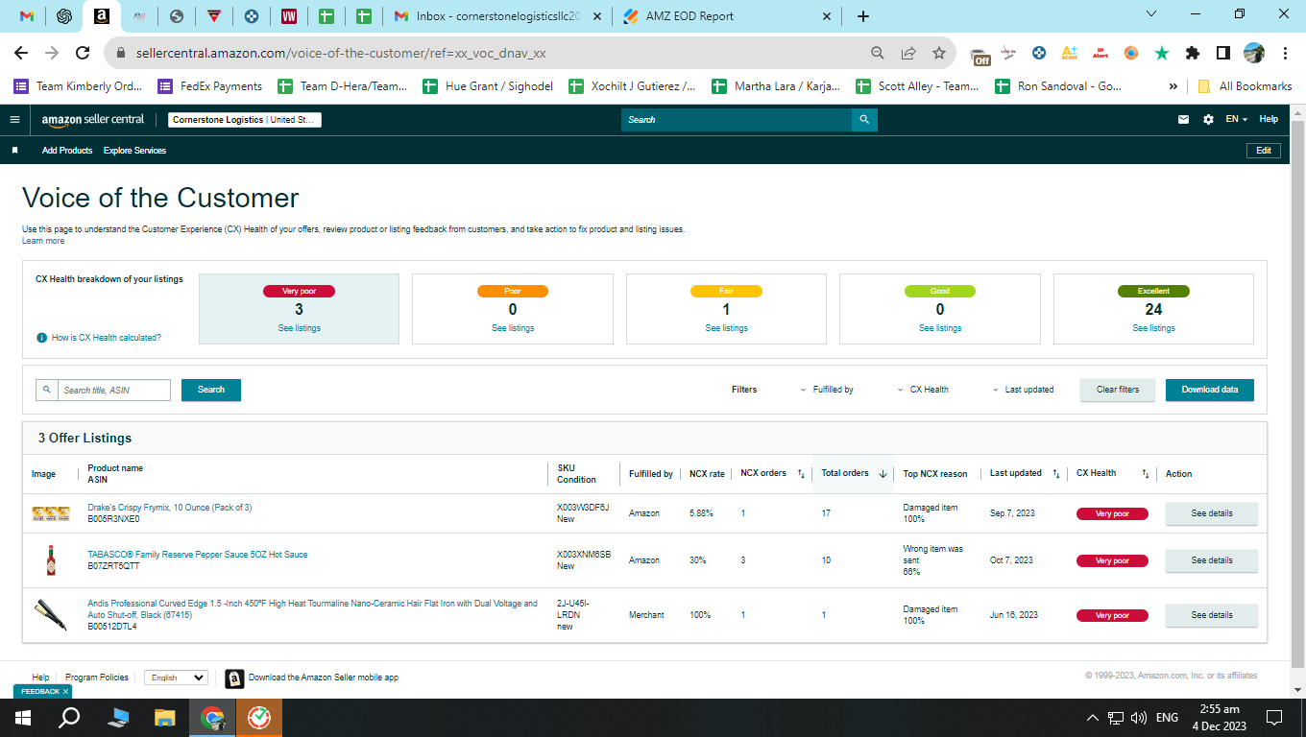Switch to the AMZ EOD Report tab

click(x=727, y=16)
